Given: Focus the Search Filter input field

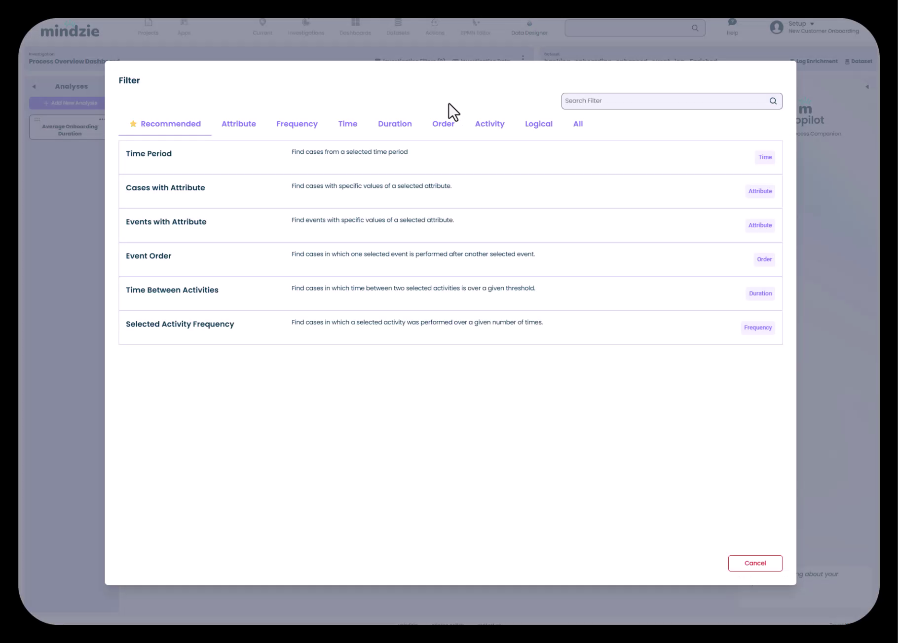Looking at the screenshot, I should click(662, 101).
